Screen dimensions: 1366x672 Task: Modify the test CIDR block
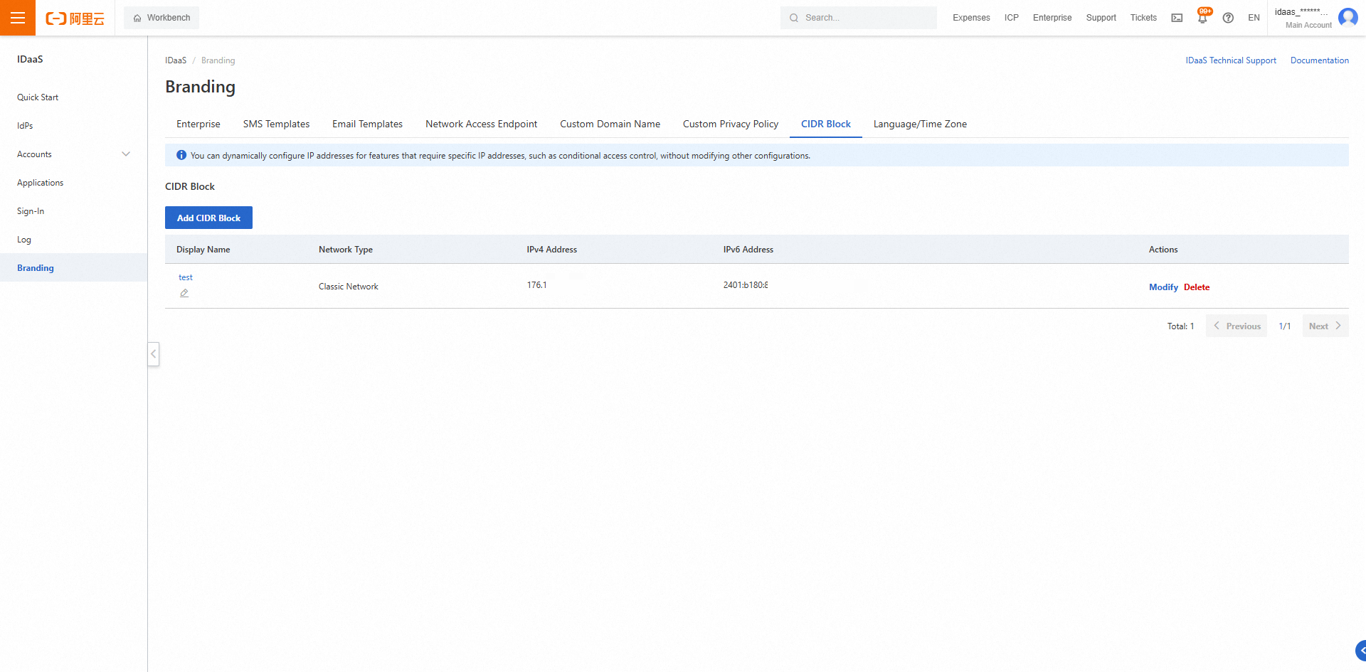[x=1163, y=287]
